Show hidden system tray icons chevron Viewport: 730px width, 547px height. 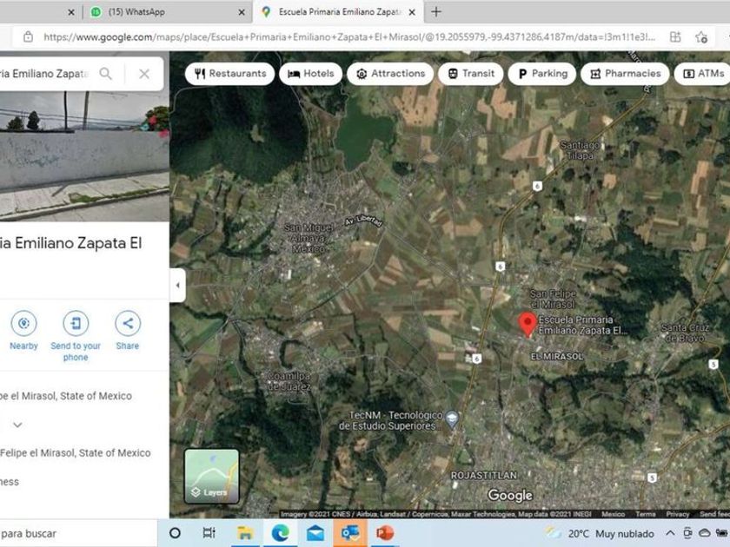[670, 533]
